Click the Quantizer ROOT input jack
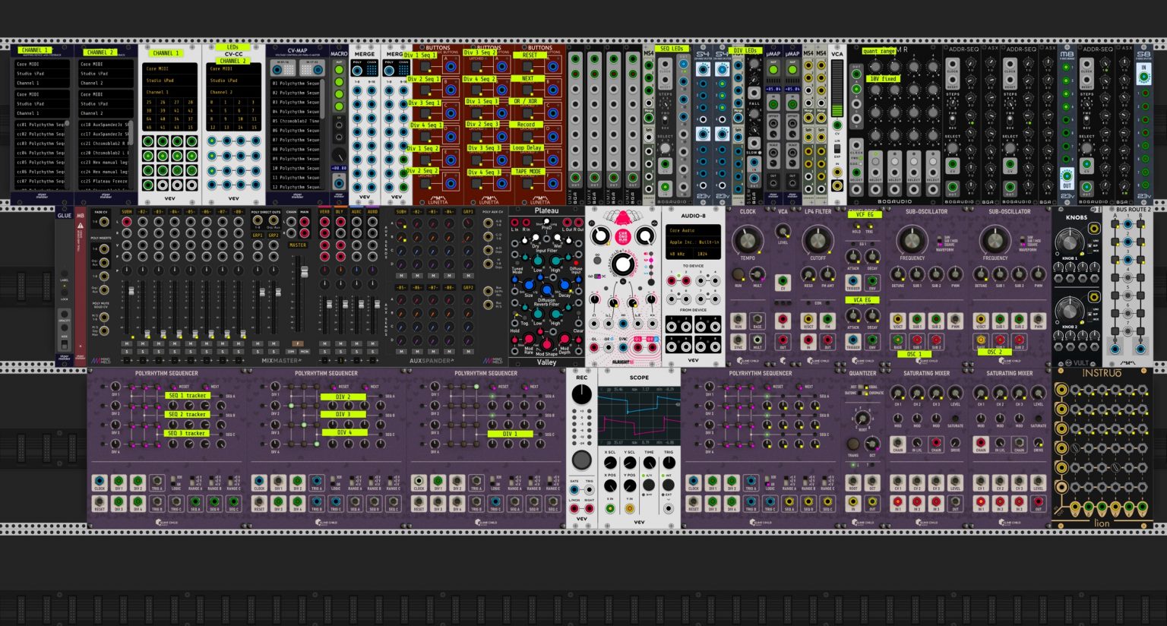Screen dimensions: 1167x626 853,482
